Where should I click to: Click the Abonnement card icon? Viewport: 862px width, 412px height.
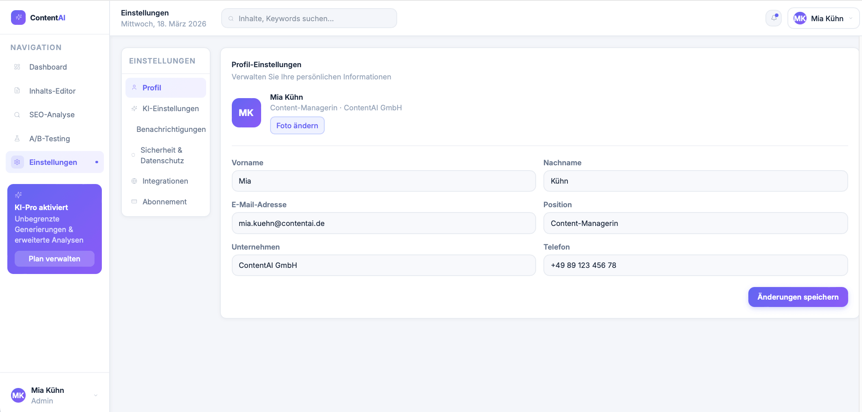(x=134, y=202)
